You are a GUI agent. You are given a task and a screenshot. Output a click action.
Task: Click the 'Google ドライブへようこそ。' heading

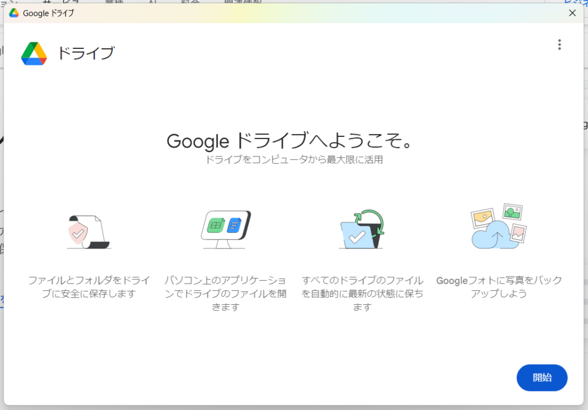pos(289,141)
